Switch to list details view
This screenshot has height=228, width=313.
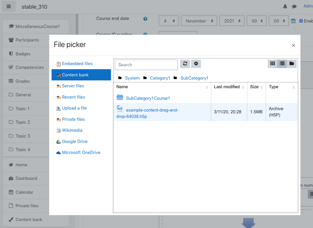pyautogui.click(x=282, y=64)
